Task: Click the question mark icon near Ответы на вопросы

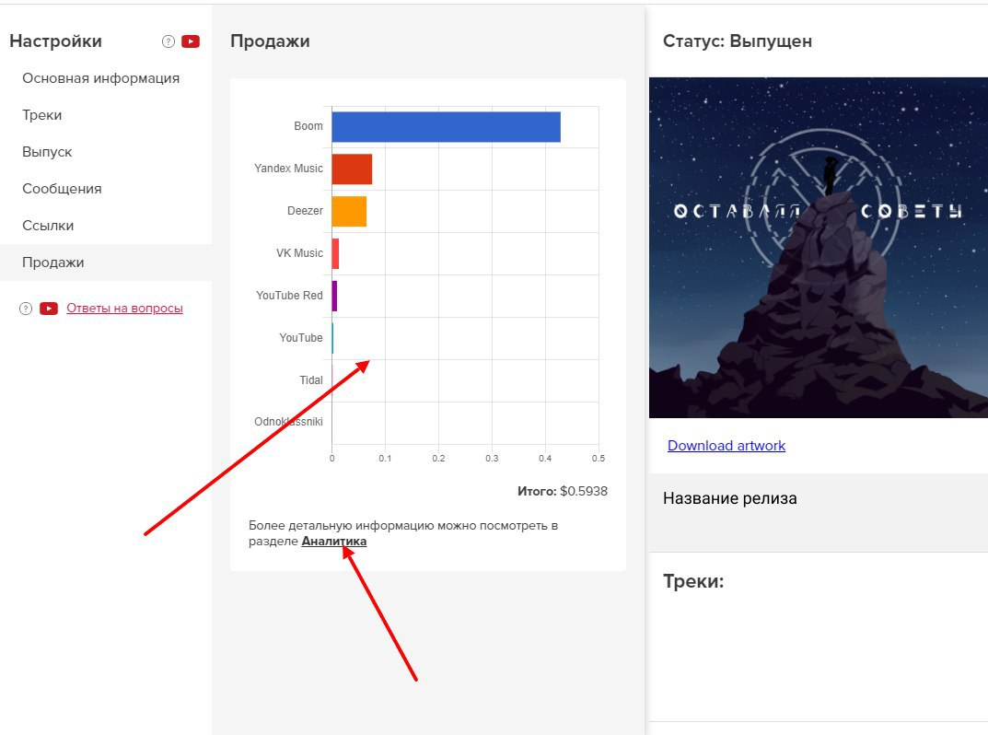Action: click(26, 309)
